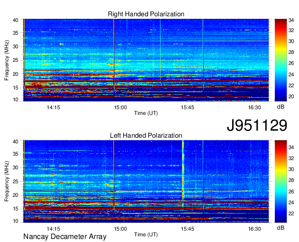Open the Left Handed Polarization spectrogram

[x=146, y=181]
